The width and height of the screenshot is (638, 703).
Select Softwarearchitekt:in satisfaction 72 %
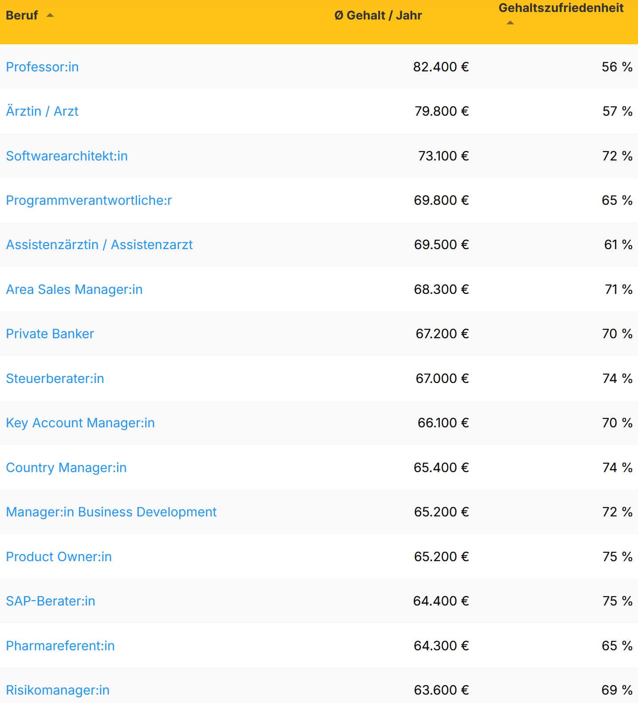click(x=617, y=156)
